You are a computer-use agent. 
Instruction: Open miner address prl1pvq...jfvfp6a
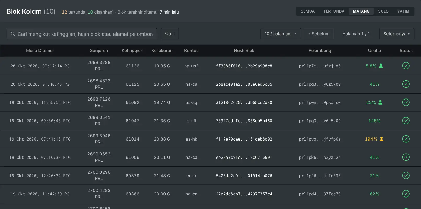[320, 139]
